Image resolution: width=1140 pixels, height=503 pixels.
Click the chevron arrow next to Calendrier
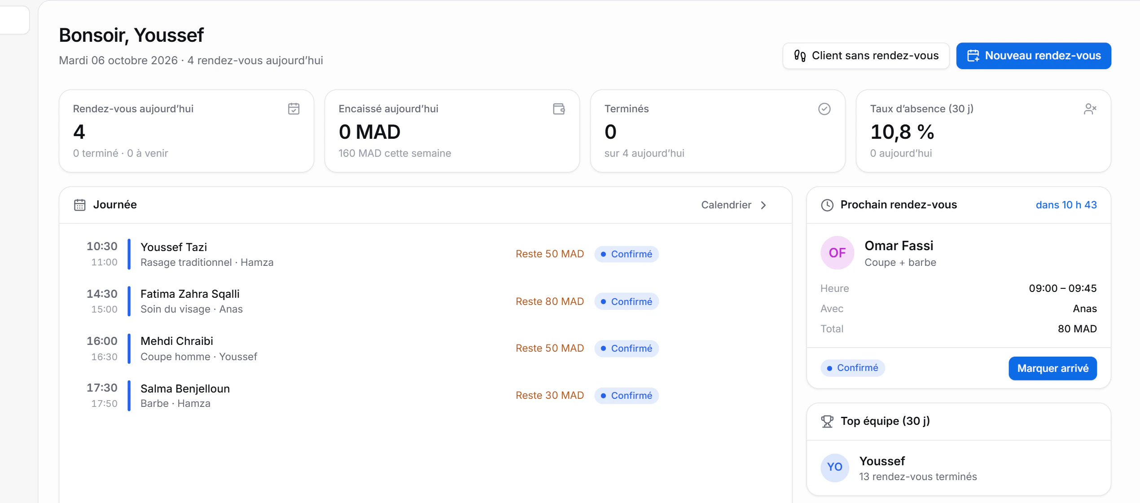[763, 205]
